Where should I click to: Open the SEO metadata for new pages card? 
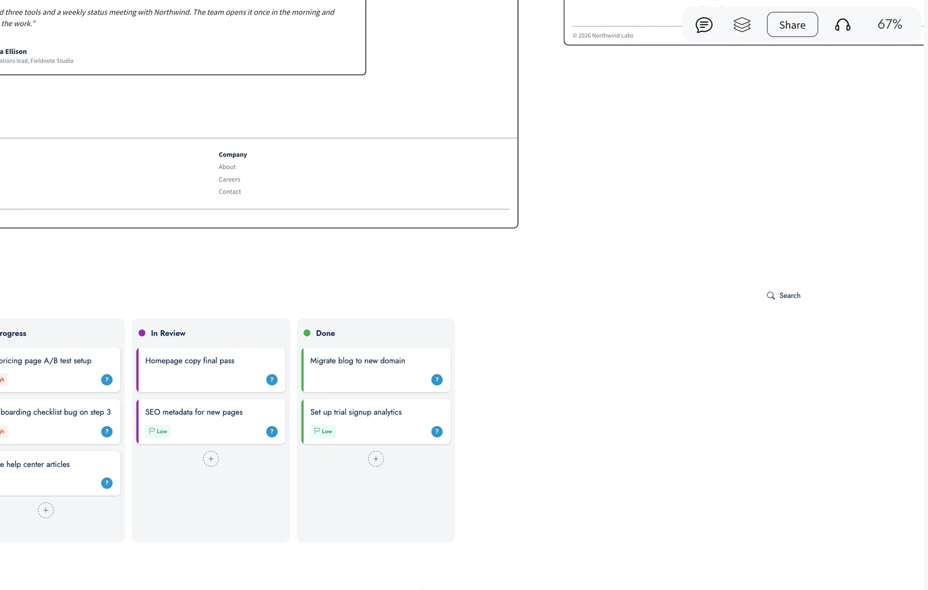(x=211, y=422)
